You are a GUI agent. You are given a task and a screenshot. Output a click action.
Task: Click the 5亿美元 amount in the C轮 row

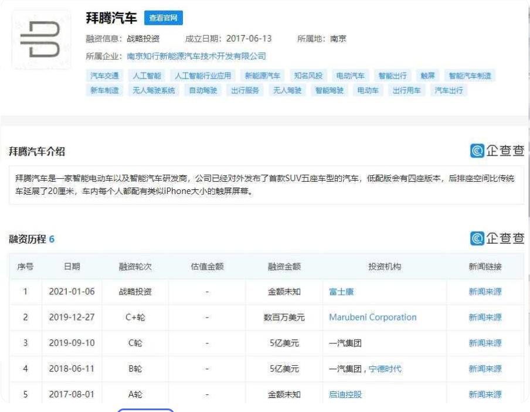click(x=284, y=343)
